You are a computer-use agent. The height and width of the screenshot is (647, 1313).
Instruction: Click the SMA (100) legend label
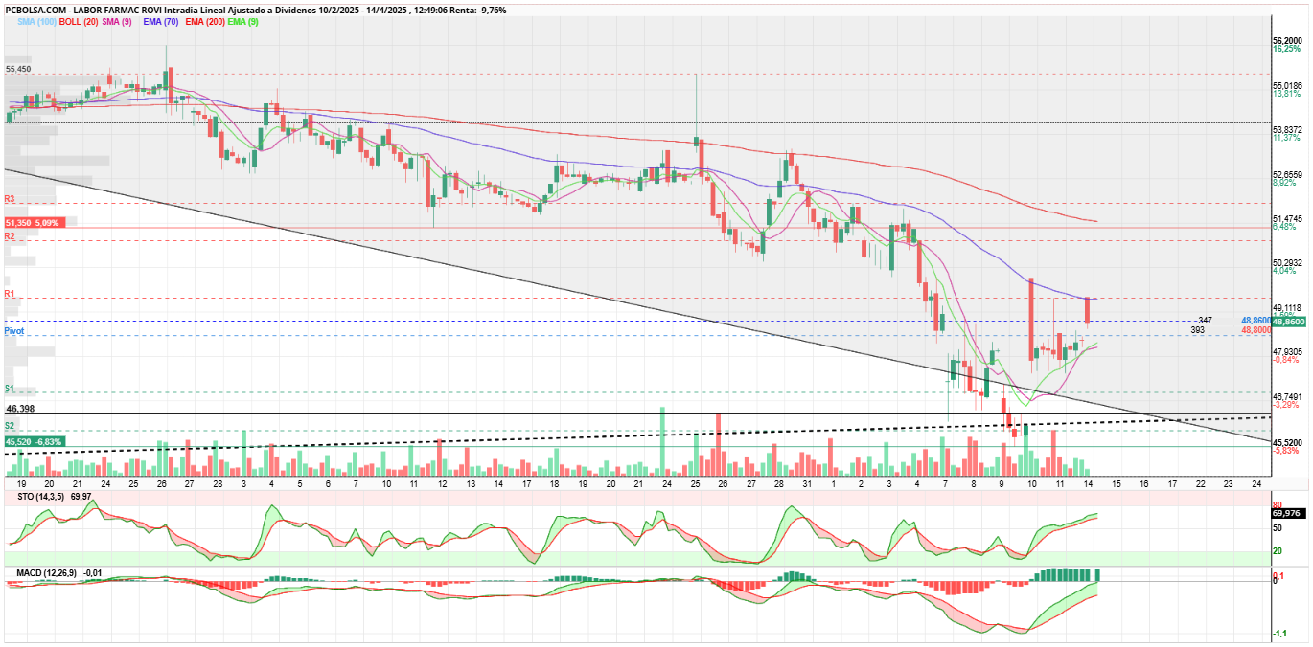(x=36, y=21)
